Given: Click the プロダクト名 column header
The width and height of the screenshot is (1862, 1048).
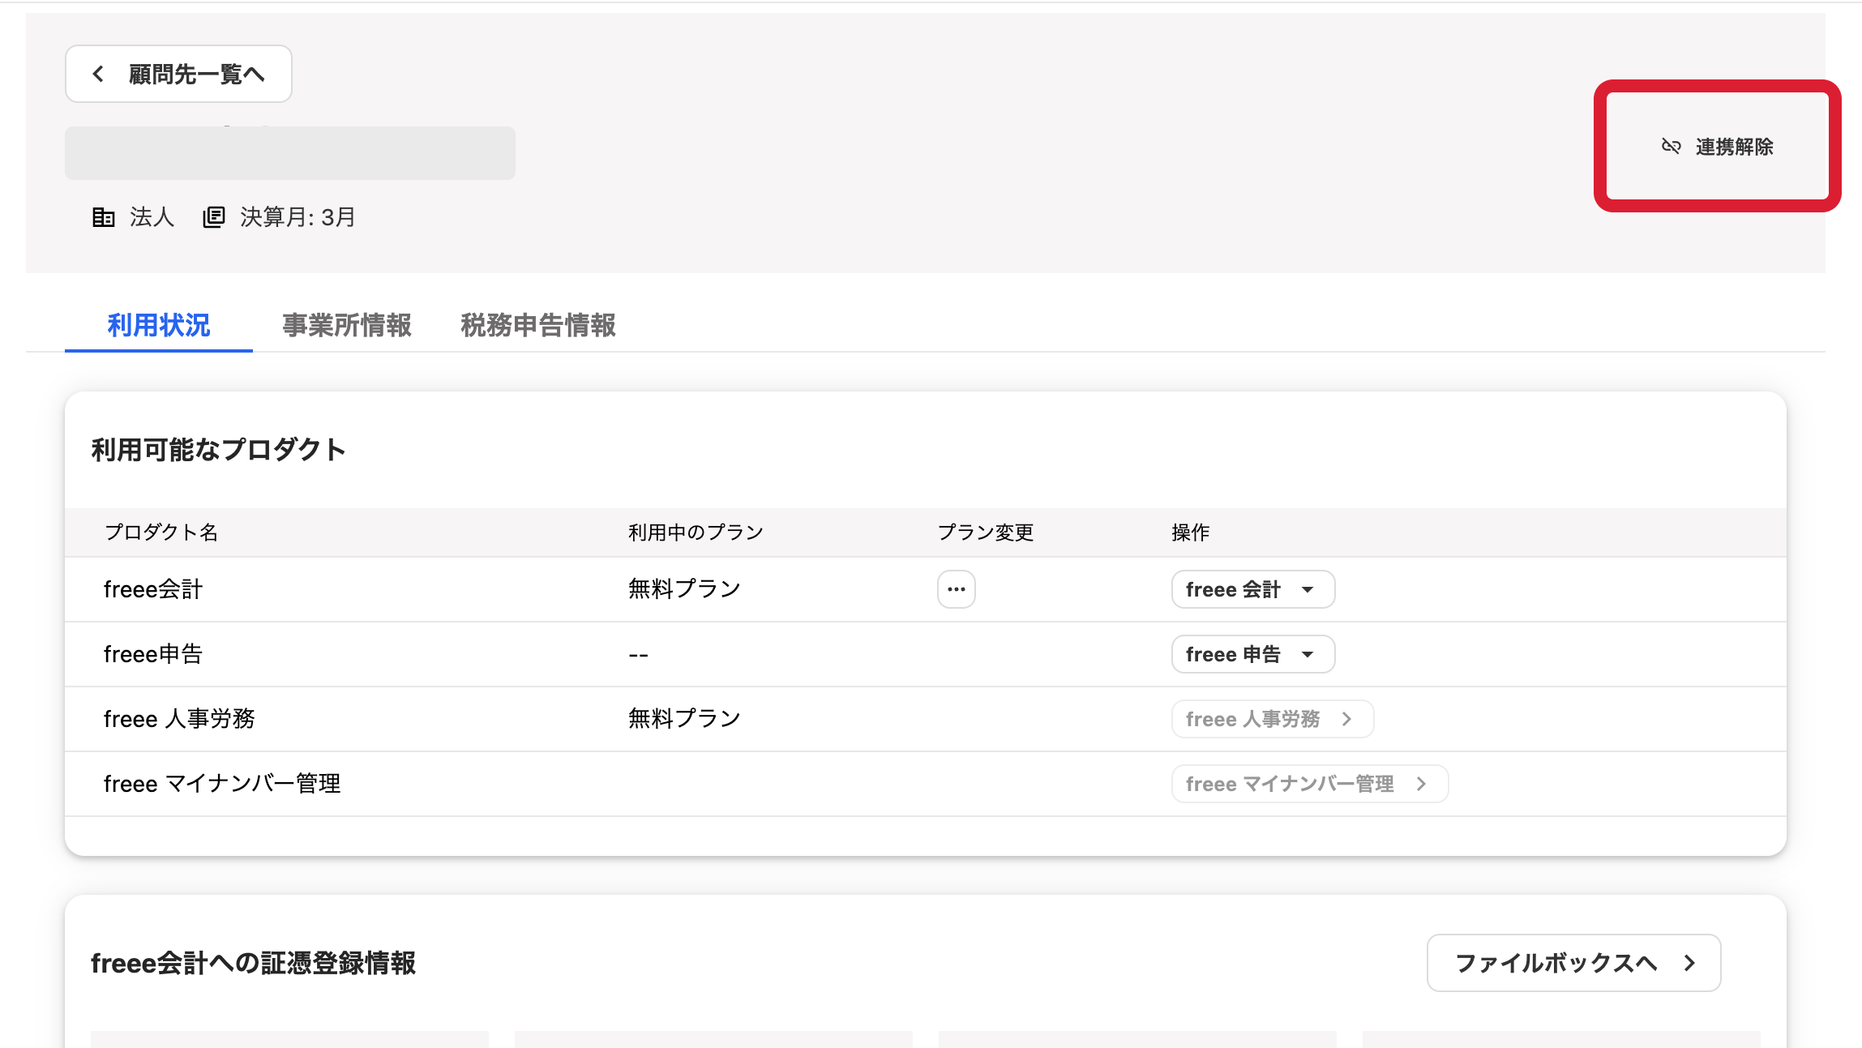Looking at the screenshot, I should coord(161,533).
